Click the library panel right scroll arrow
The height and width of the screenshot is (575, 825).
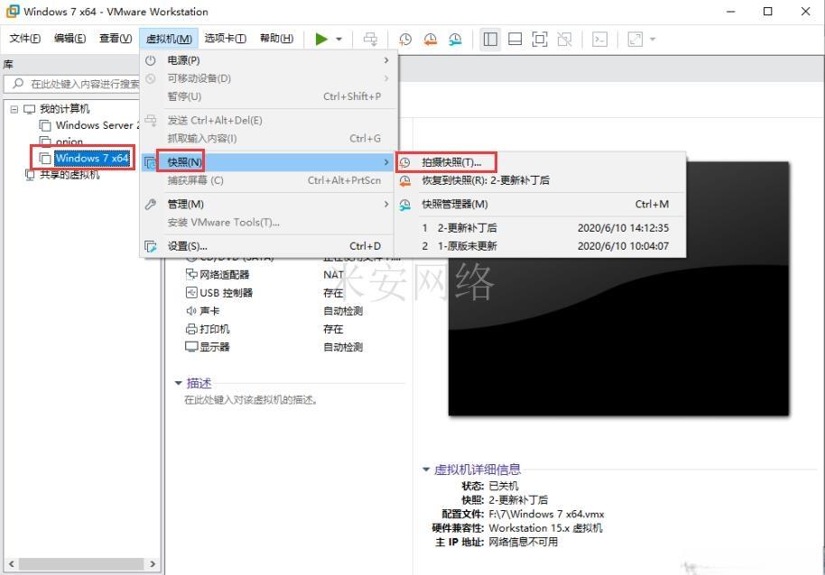pyautogui.click(x=153, y=564)
